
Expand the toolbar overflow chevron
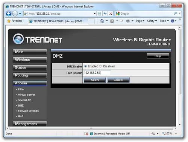pyautogui.click(x=180, y=19)
